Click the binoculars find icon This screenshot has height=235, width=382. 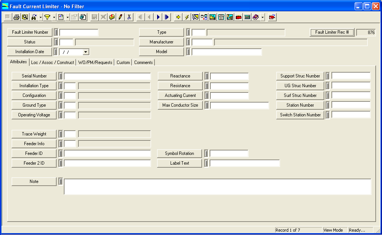coord(34,17)
